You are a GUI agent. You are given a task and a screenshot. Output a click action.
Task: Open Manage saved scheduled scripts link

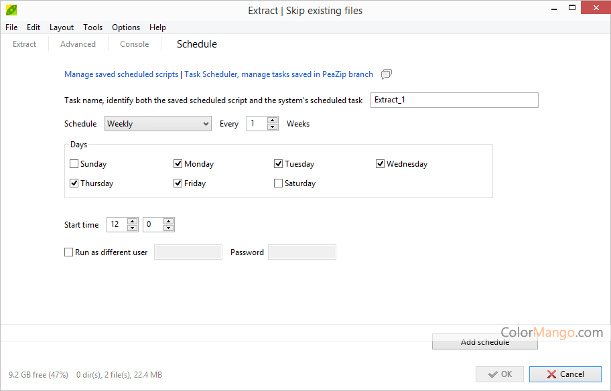click(x=121, y=74)
